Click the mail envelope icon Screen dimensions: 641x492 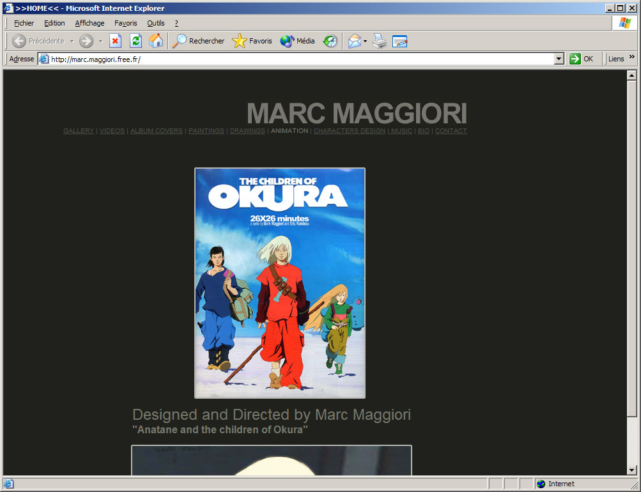(355, 41)
